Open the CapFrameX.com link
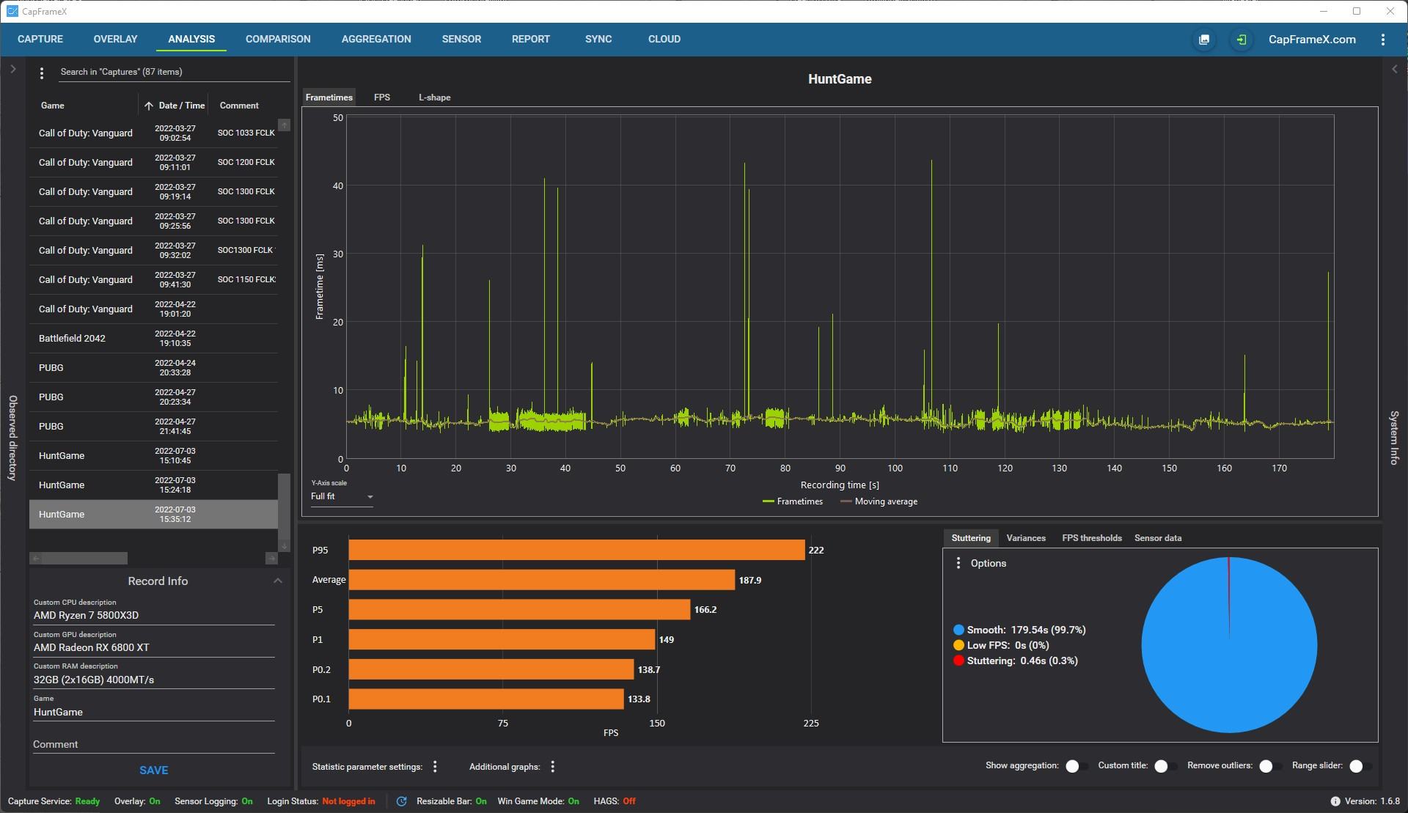 click(x=1312, y=40)
